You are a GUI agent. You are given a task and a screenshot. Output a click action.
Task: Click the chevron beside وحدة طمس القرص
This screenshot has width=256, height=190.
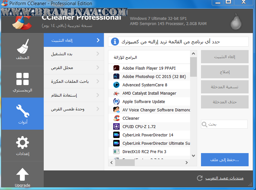[x=98, y=109]
